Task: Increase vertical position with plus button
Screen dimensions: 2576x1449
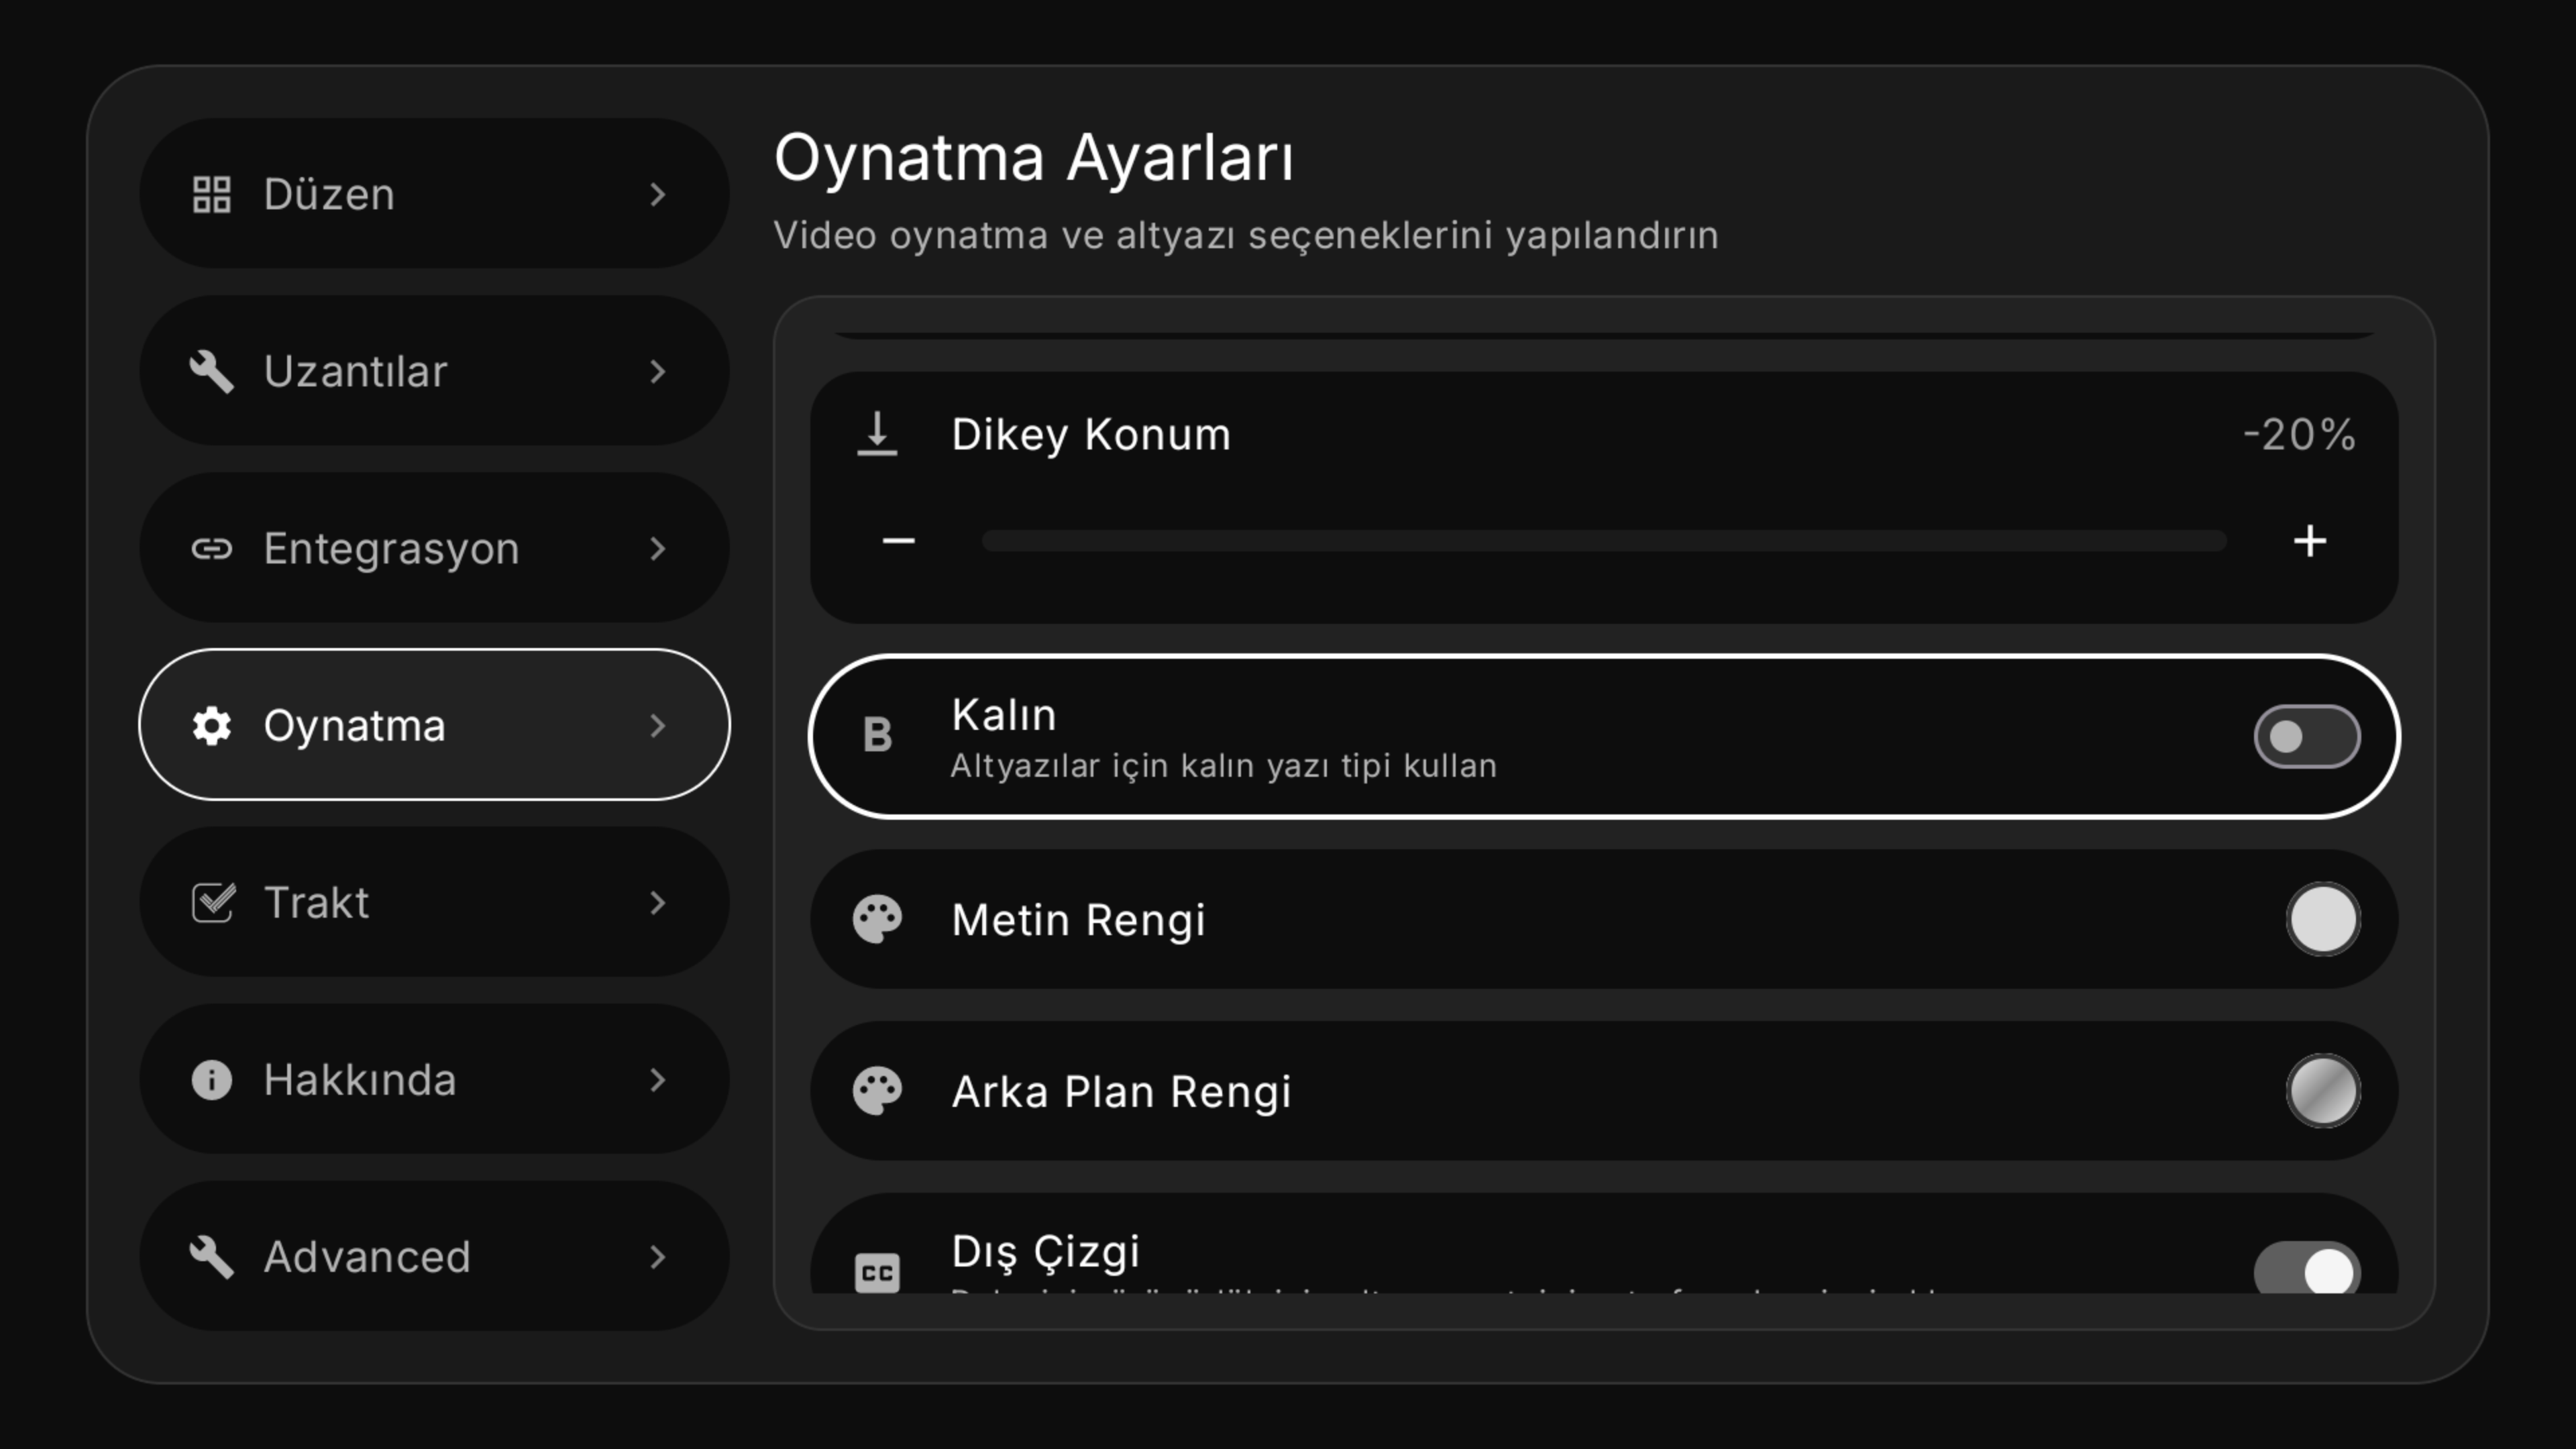Action: click(2309, 541)
